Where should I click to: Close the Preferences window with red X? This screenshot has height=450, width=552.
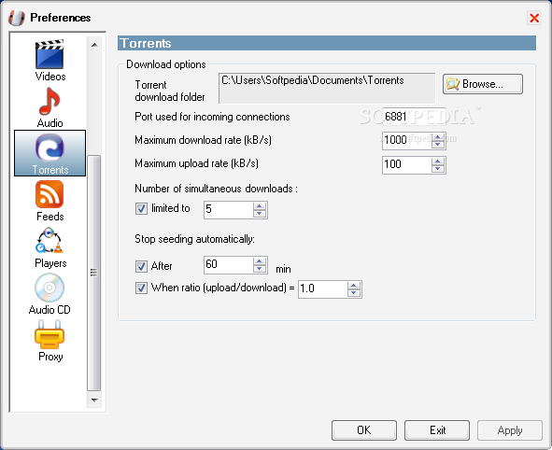(x=534, y=18)
